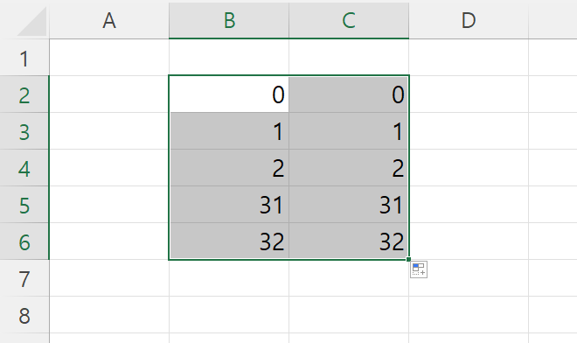Screen dimensions: 577x343
Task: Select row 5 header
Action: tap(24, 205)
